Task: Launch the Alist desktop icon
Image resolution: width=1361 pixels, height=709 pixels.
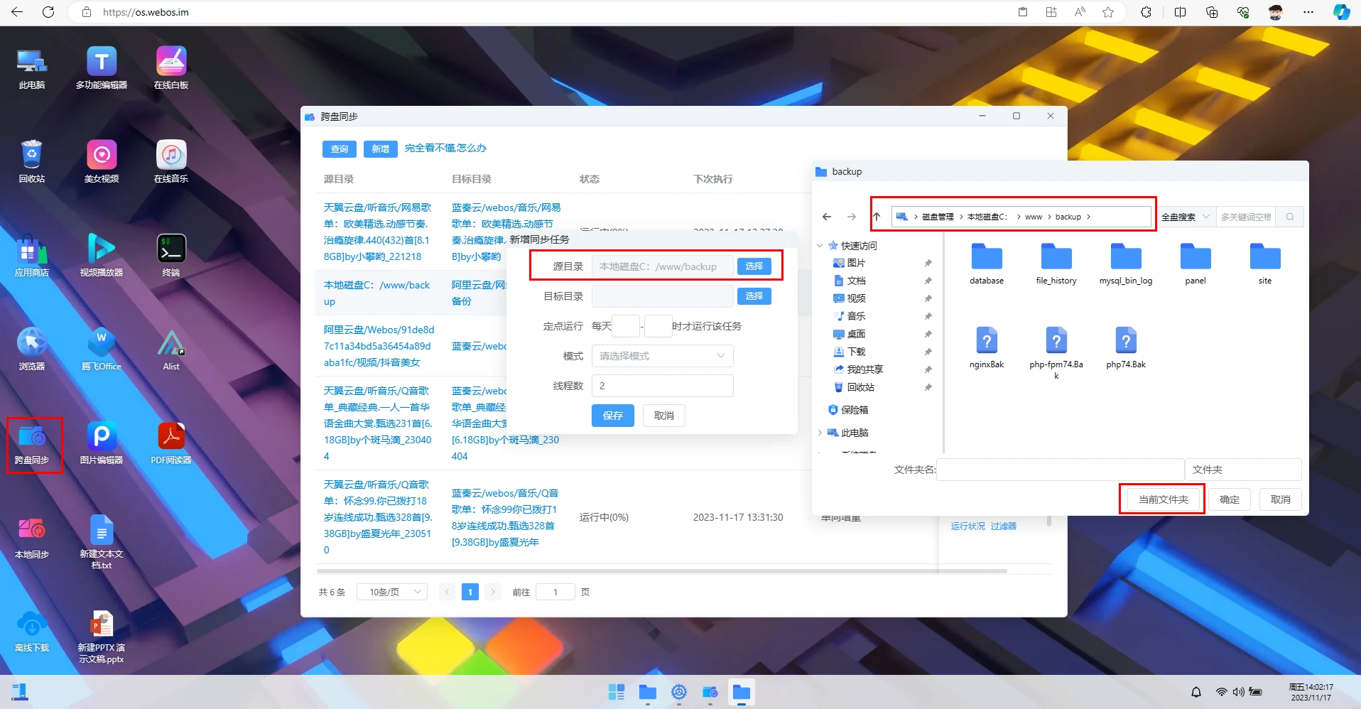Action: click(171, 349)
